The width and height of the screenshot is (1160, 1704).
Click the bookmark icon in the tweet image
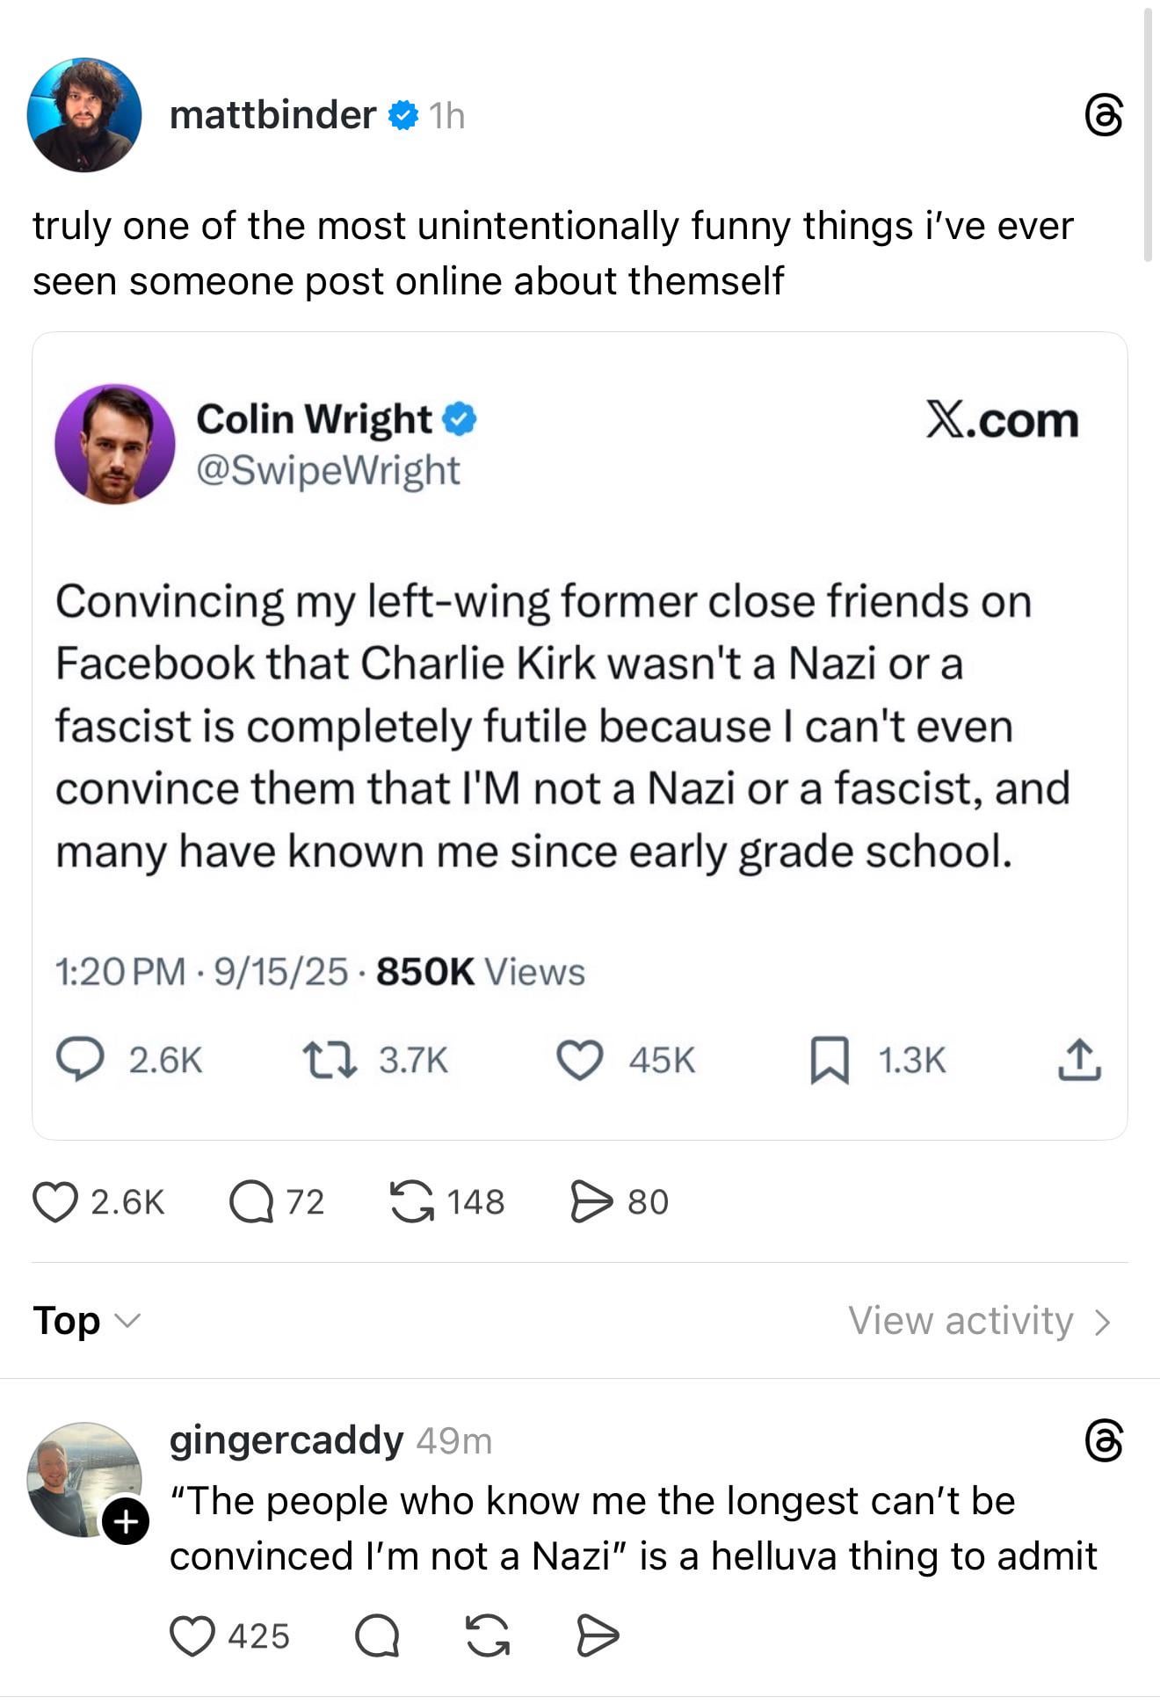click(829, 1060)
